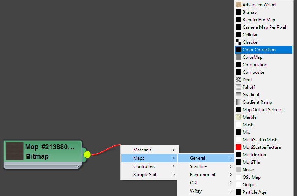Expand the Environment maps category

tap(206, 175)
